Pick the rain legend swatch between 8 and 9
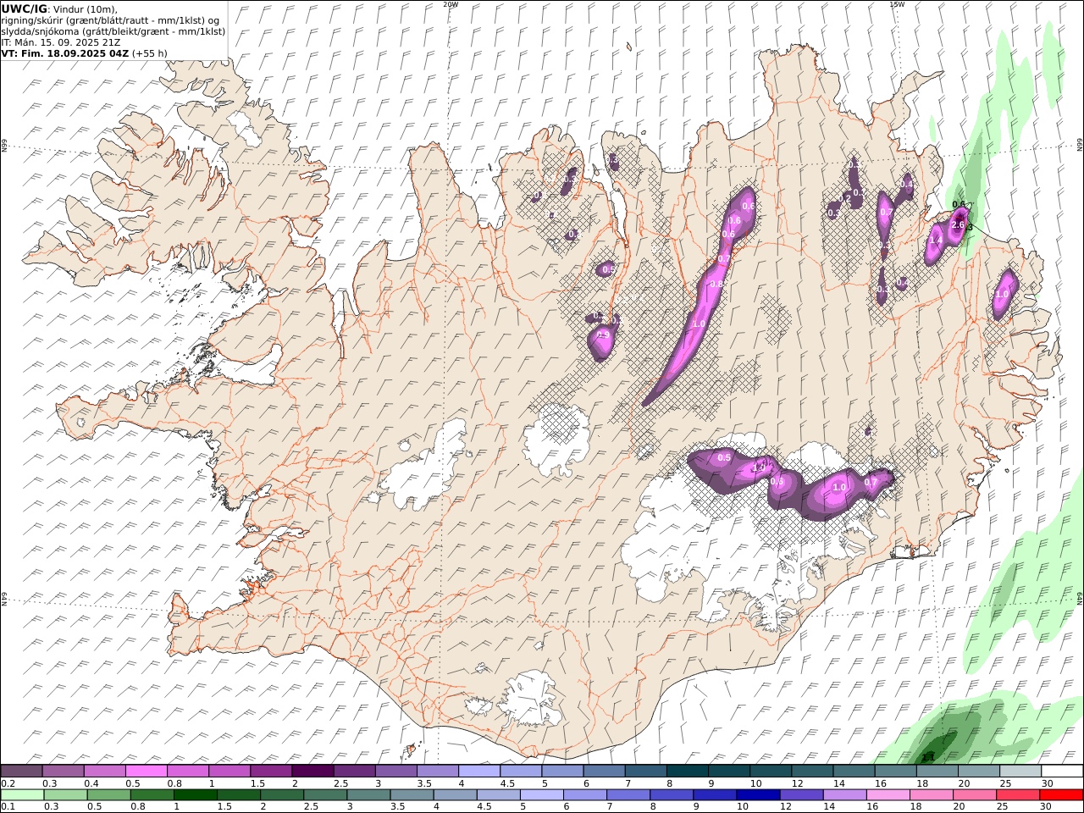Screen dimensions: 1084x813 pos(672,795)
